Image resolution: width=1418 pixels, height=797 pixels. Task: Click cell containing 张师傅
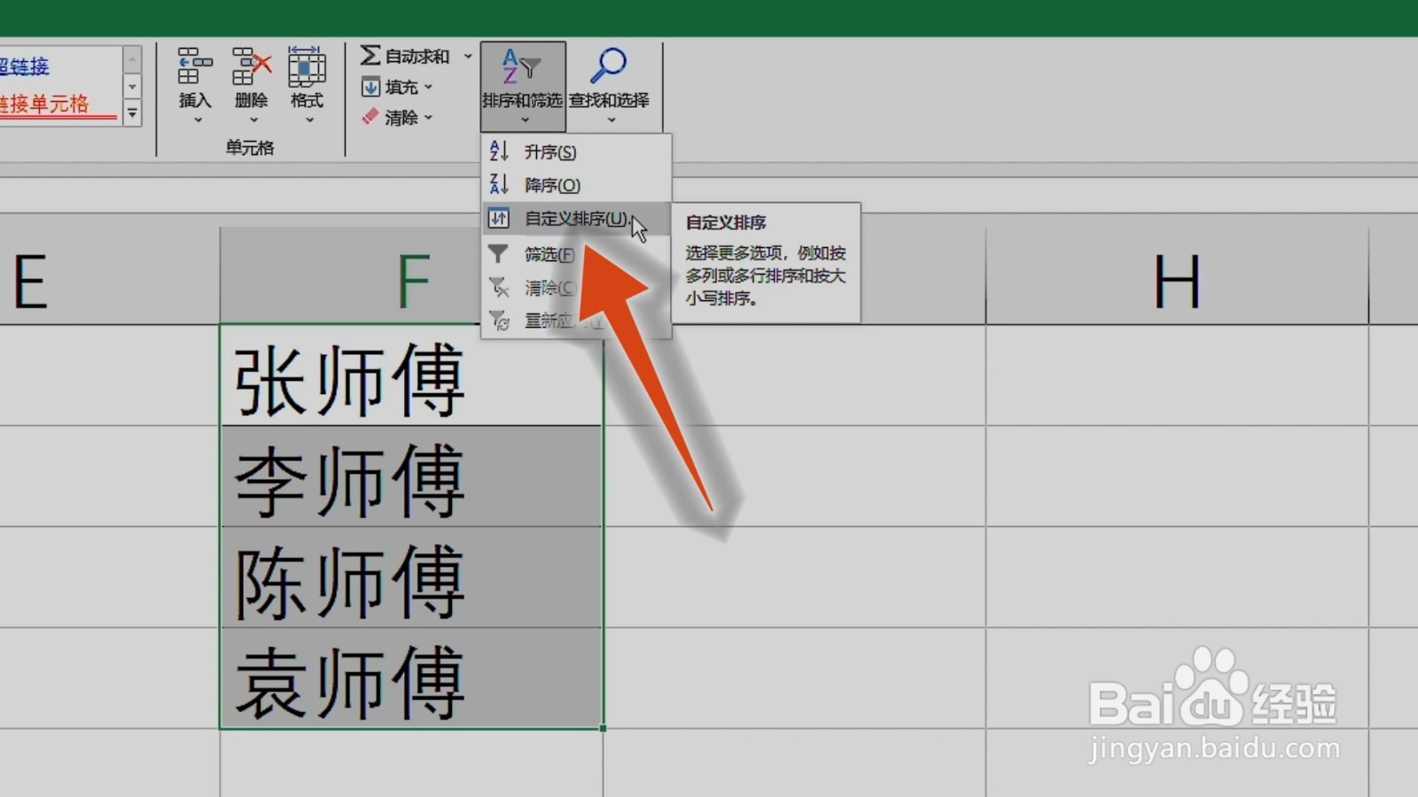point(412,375)
